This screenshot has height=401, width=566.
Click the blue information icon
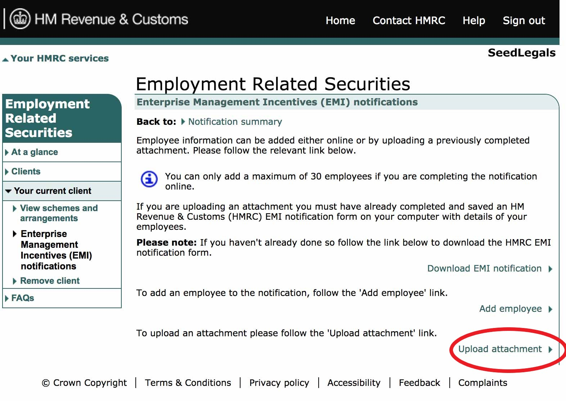pyautogui.click(x=149, y=179)
